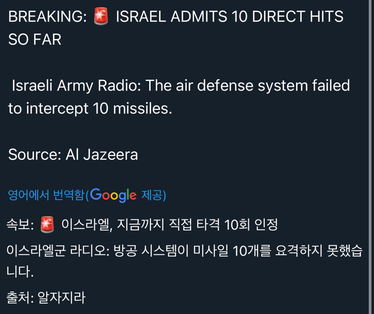Click the SO FAR headline line
Viewport: 374px width, 314px height.
[35, 39]
